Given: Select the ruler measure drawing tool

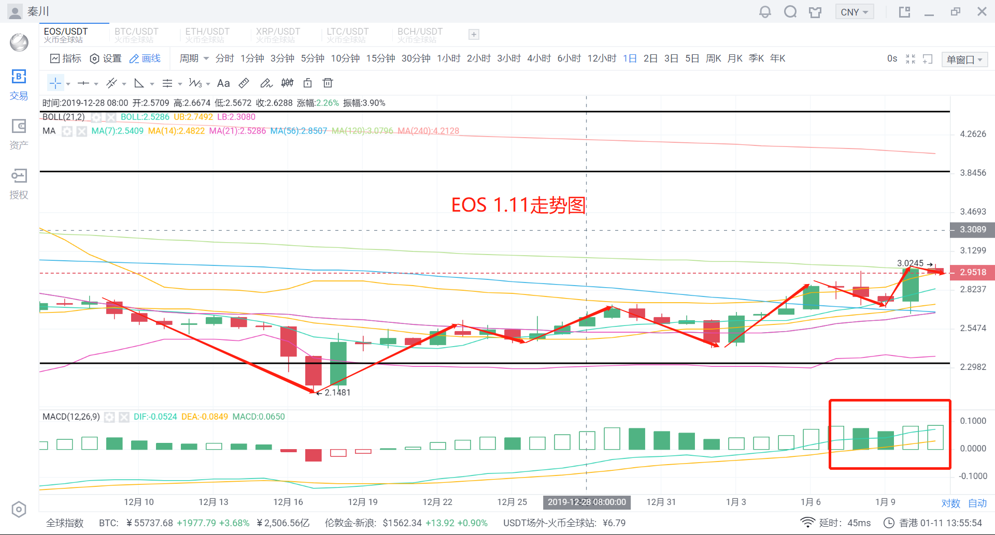Looking at the screenshot, I should (x=244, y=83).
